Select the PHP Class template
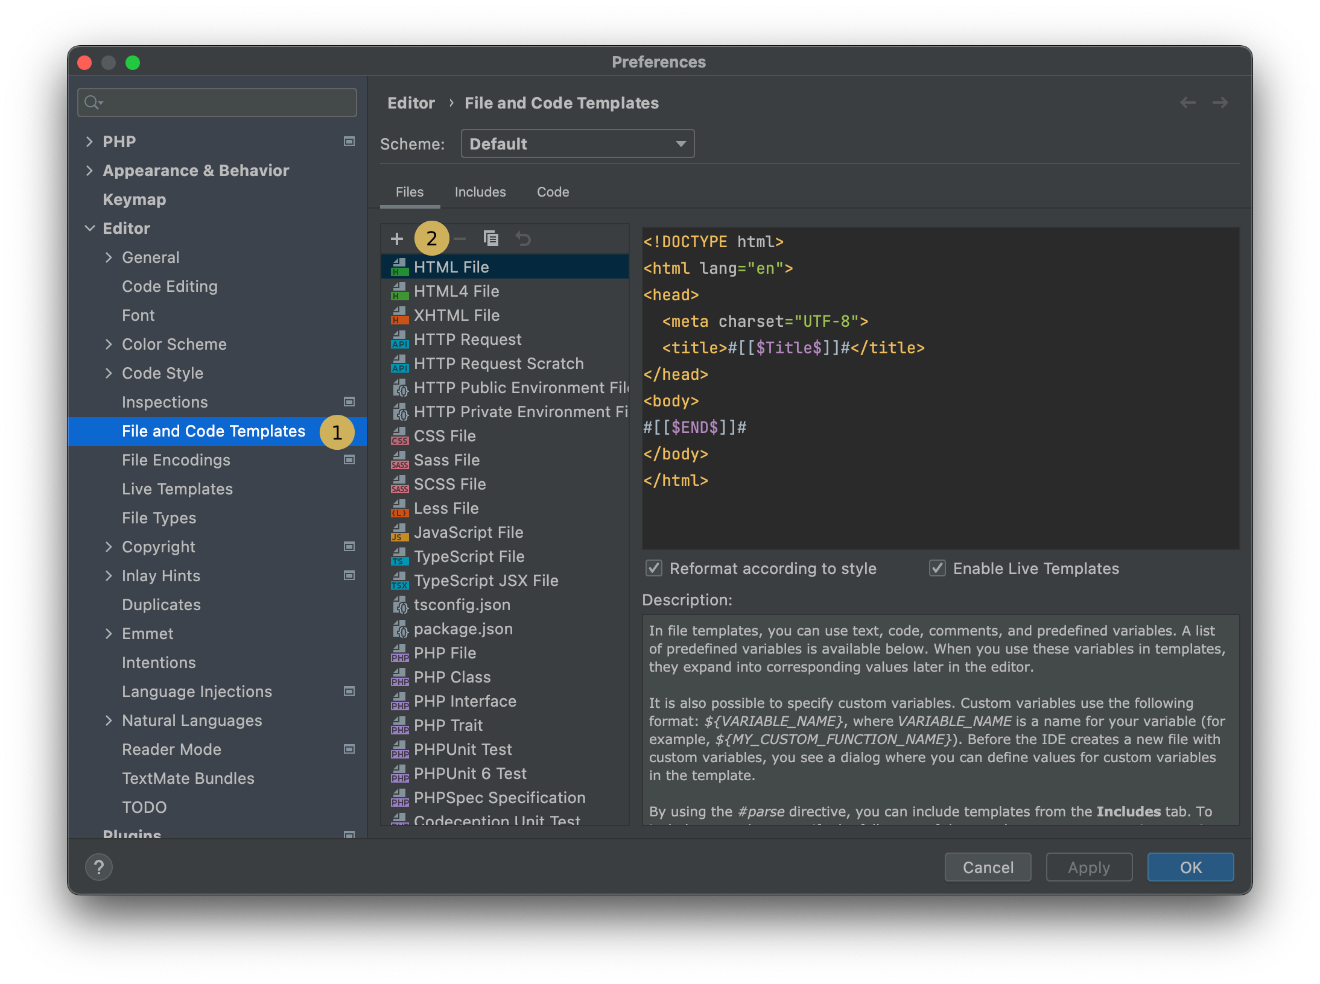The width and height of the screenshot is (1320, 984). (x=451, y=676)
